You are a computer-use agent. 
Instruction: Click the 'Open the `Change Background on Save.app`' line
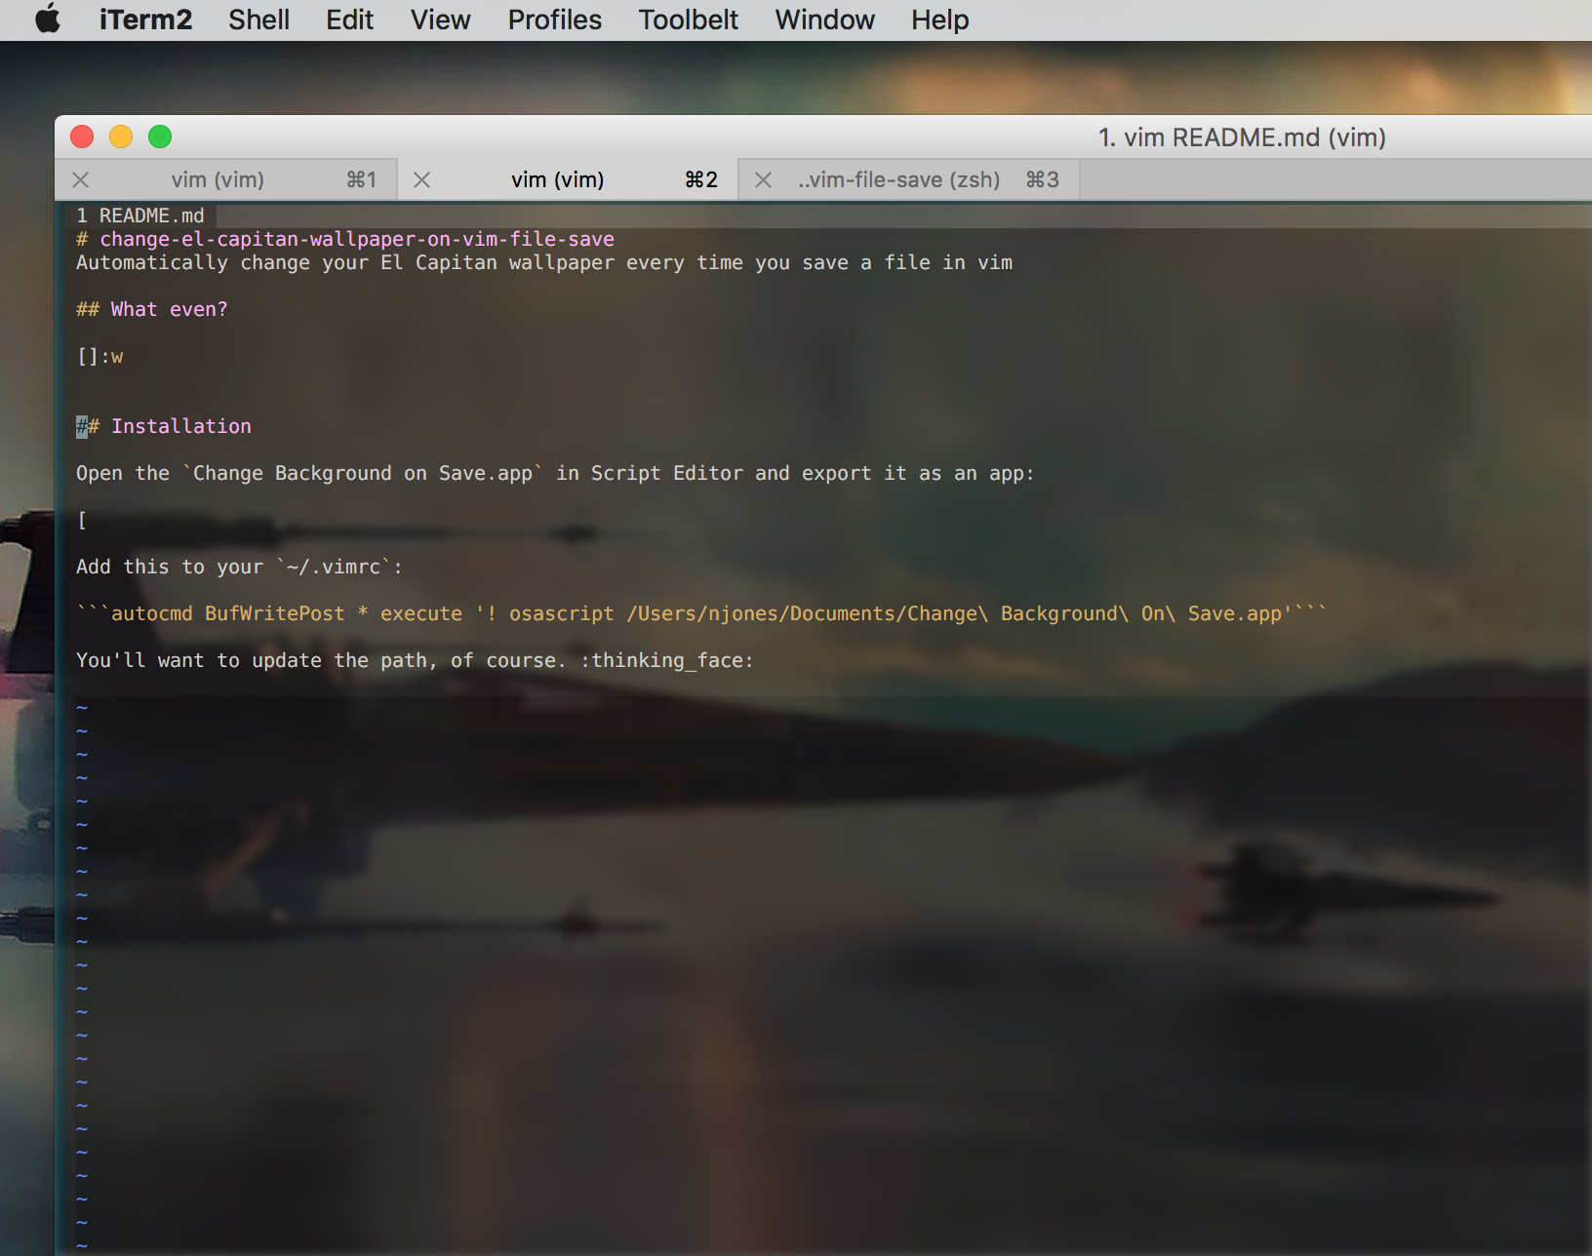pos(555,473)
